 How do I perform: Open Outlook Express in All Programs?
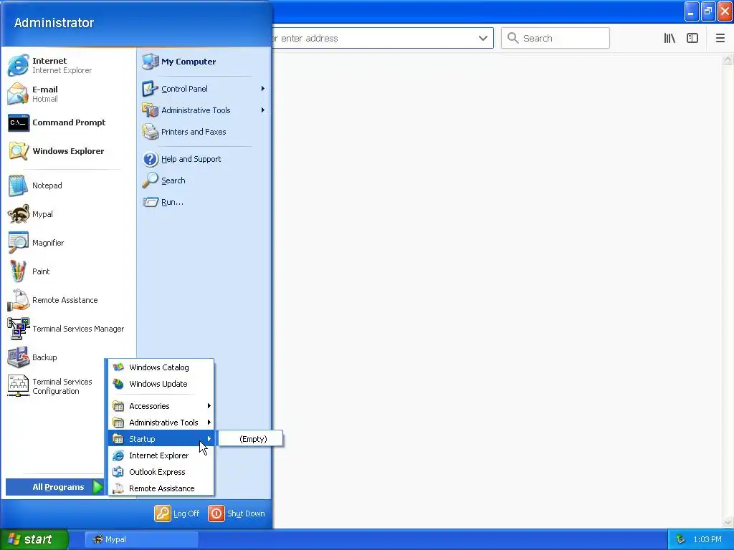[x=161, y=472]
